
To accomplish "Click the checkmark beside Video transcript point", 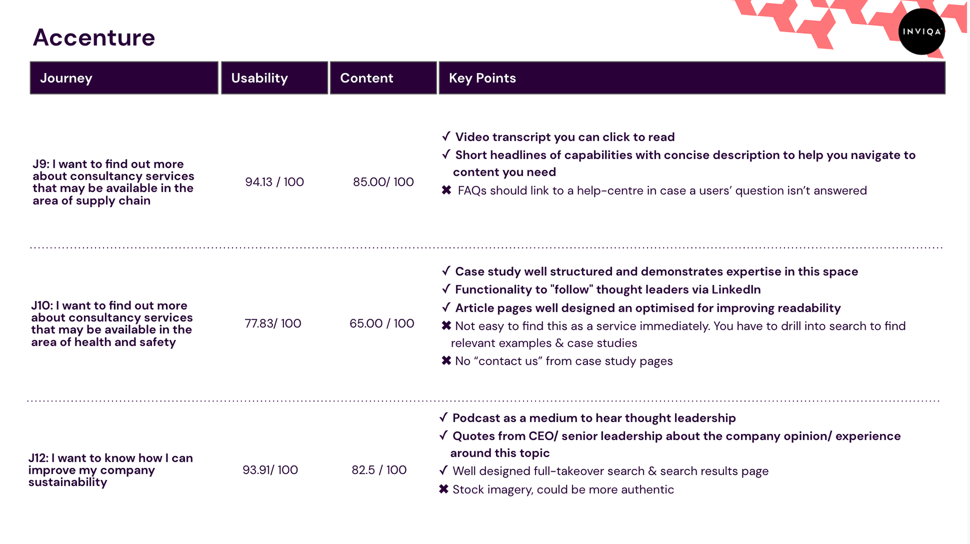I will click(446, 136).
